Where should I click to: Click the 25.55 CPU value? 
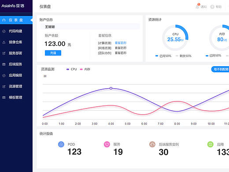174,39
